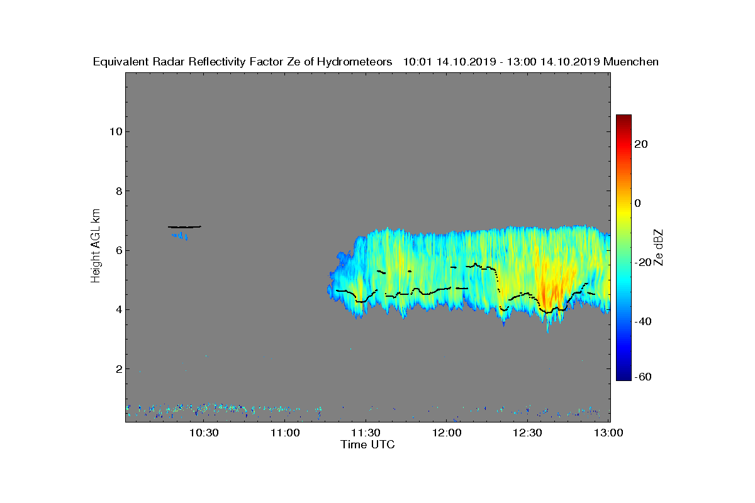Click the dark blue bottom of the colorbar
Viewport: 755px width, 503px height.
(624, 376)
